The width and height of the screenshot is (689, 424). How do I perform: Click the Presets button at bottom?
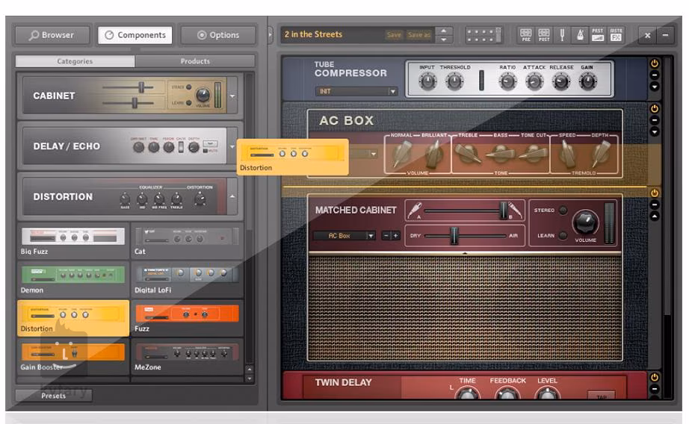53,396
